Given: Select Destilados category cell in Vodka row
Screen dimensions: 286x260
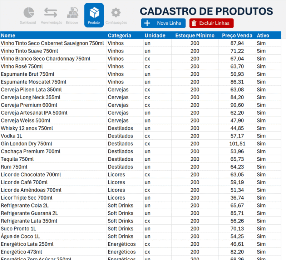Looking at the screenshot, I should [x=125, y=136].
